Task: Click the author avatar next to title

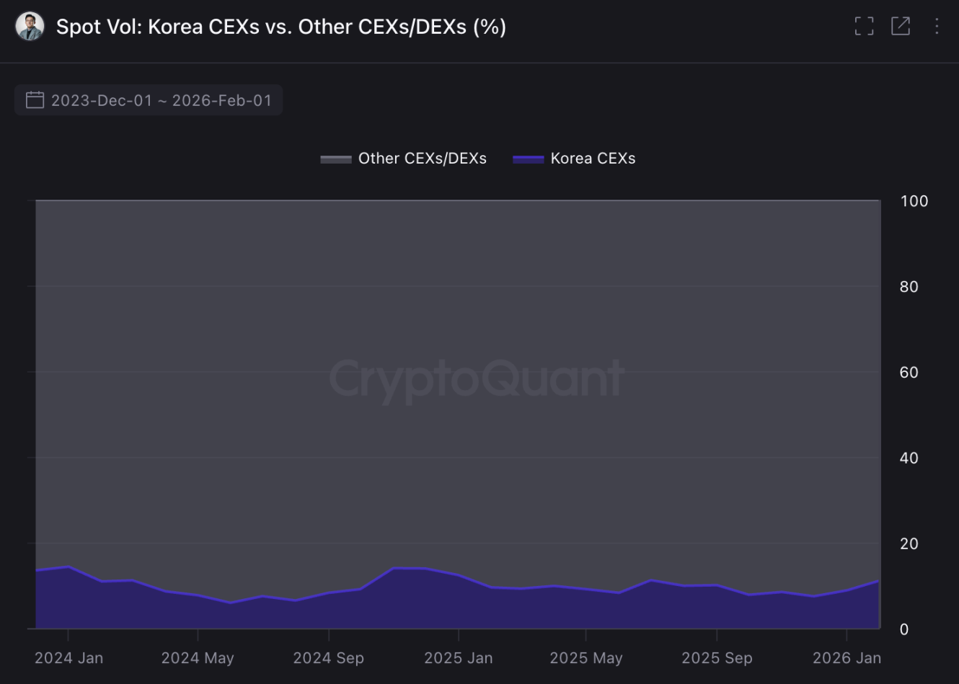Action: [x=30, y=27]
